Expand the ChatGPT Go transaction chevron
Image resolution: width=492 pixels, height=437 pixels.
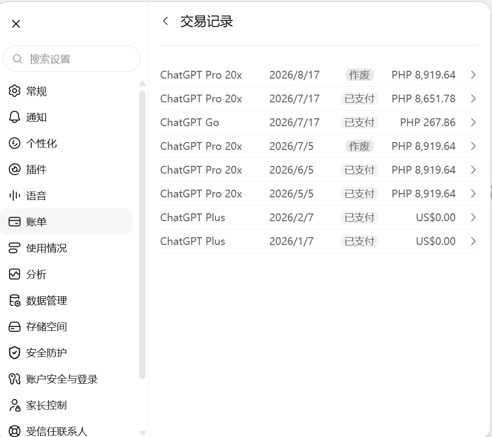pyautogui.click(x=474, y=122)
